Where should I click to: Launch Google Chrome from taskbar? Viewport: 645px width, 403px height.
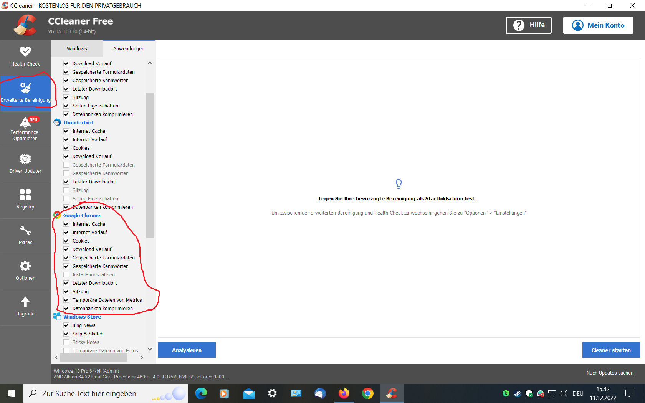(x=368, y=393)
